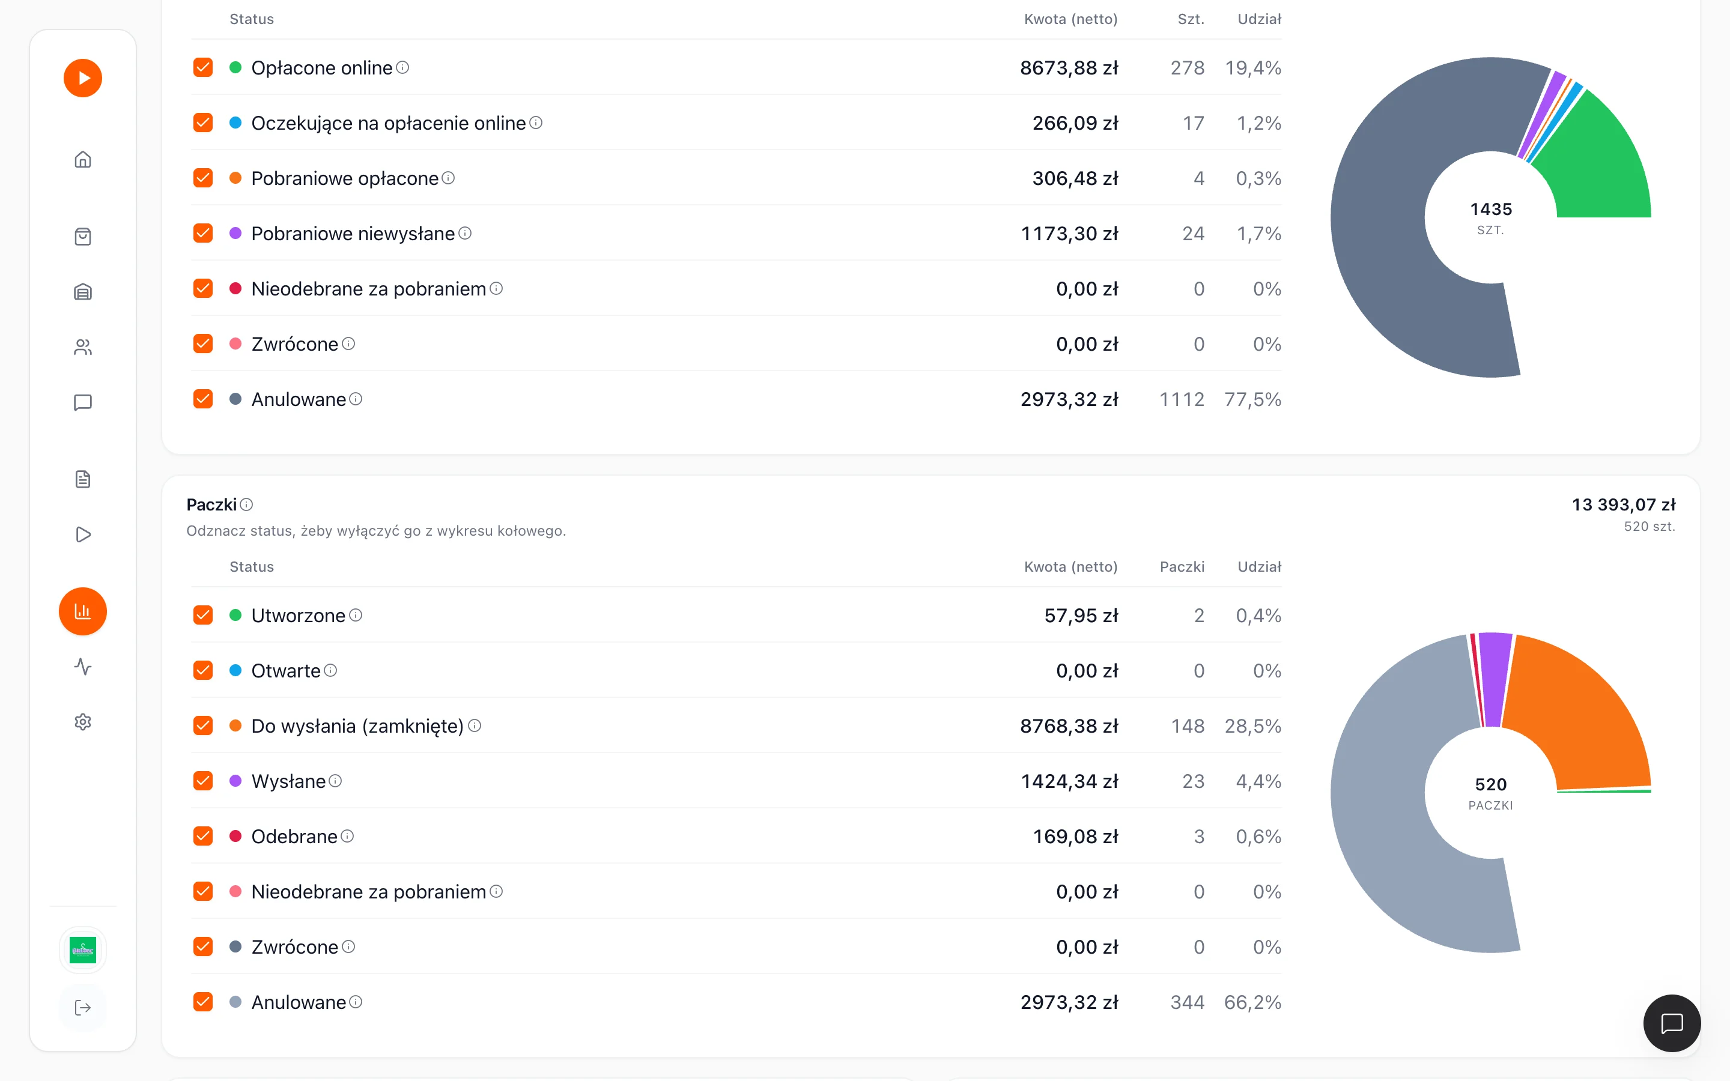Viewport: 1730px width, 1081px height.
Task: Open the green shop avatar thumbnail
Action: [83, 950]
